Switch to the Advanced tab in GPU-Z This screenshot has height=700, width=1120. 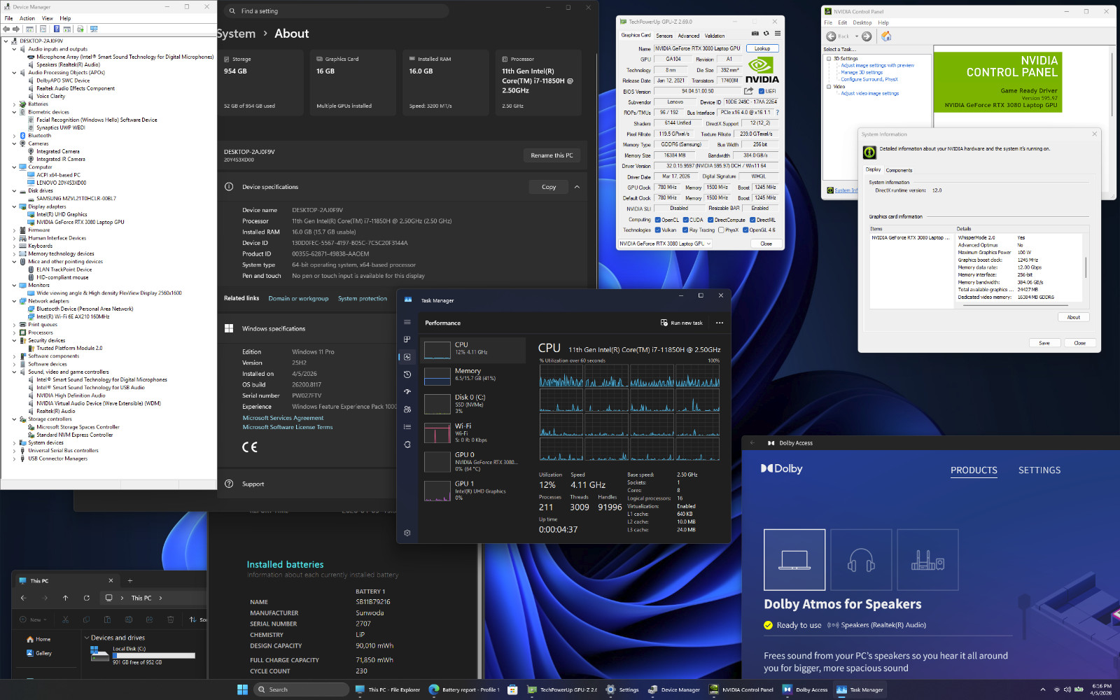pyautogui.click(x=688, y=36)
